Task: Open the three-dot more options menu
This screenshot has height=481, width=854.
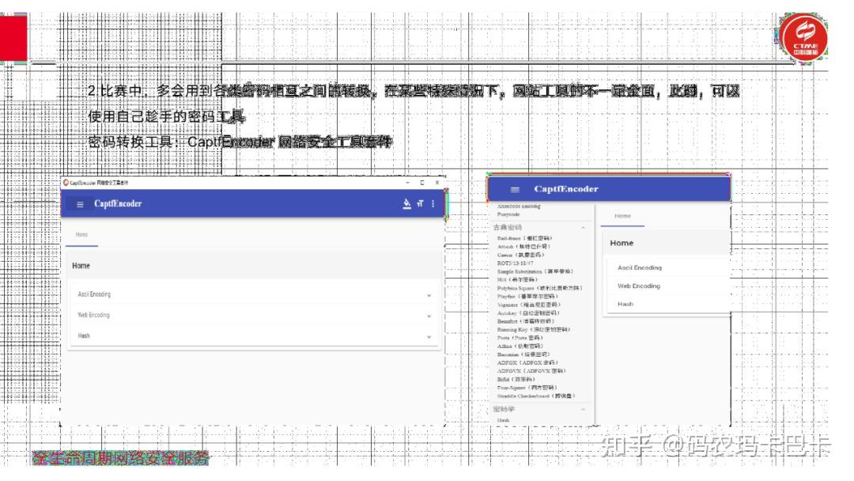Action: [433, 204]
